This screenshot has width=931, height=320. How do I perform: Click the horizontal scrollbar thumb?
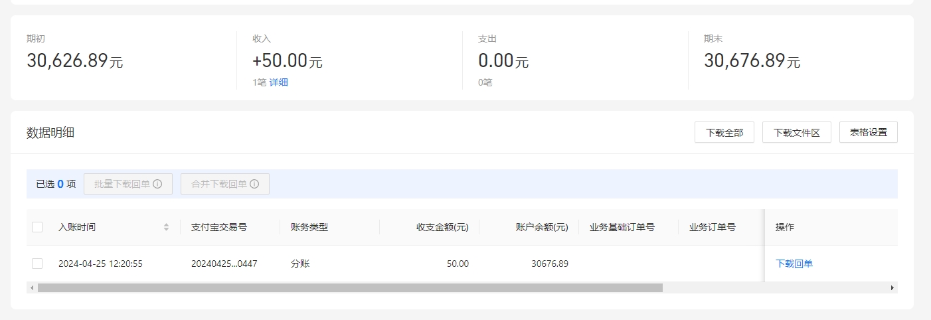point(350,287)
